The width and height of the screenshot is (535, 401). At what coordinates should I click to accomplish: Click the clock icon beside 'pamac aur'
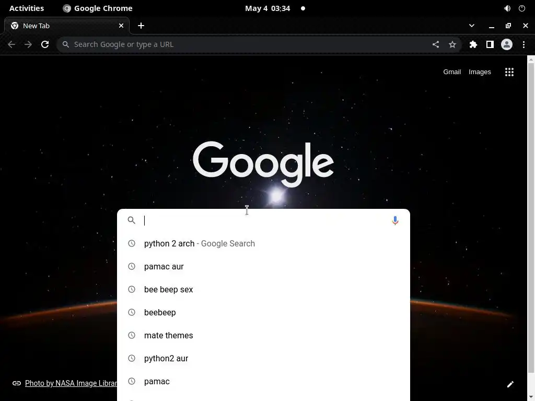pyautogui.click(x=131, y=266)
